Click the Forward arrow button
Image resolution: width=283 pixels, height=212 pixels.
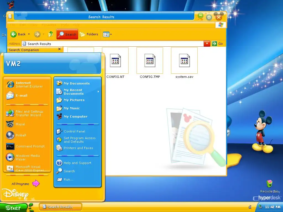[37, 34]
